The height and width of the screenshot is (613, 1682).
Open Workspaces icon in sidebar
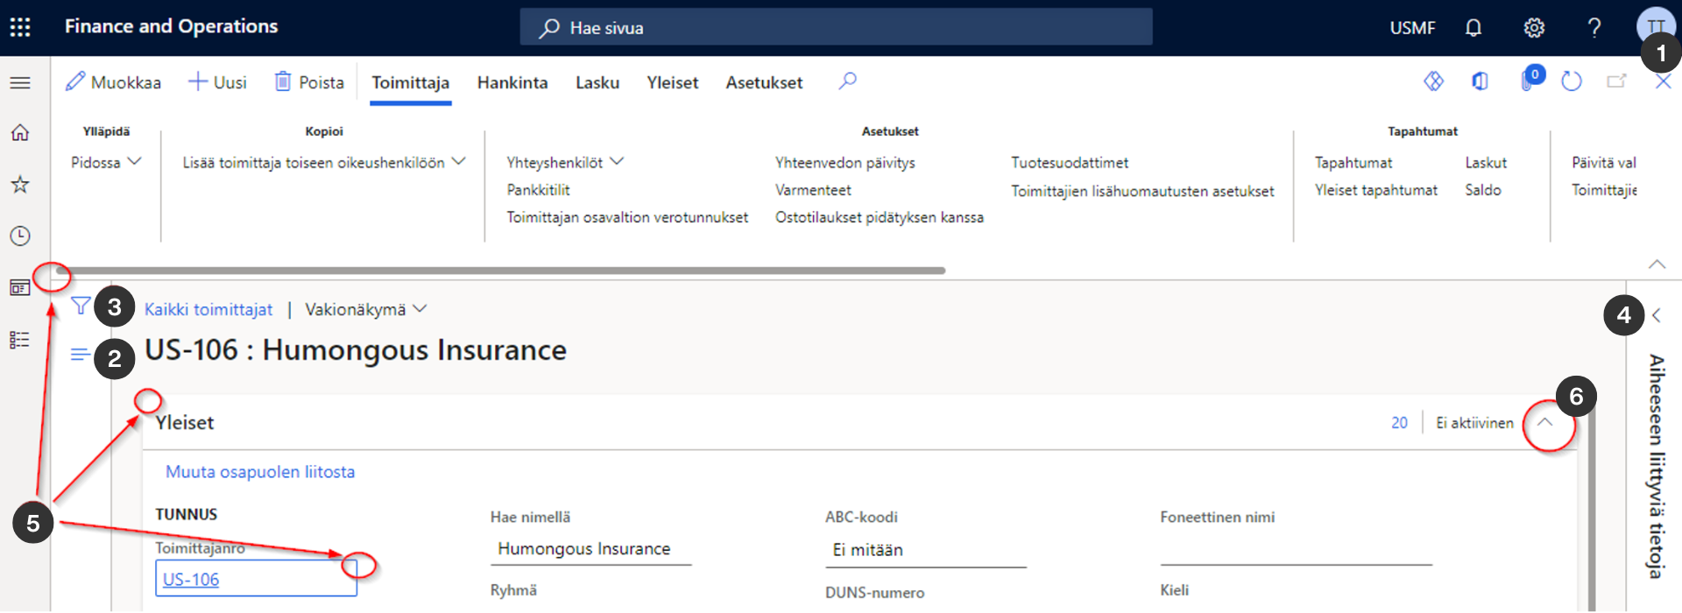coord(20,287)
